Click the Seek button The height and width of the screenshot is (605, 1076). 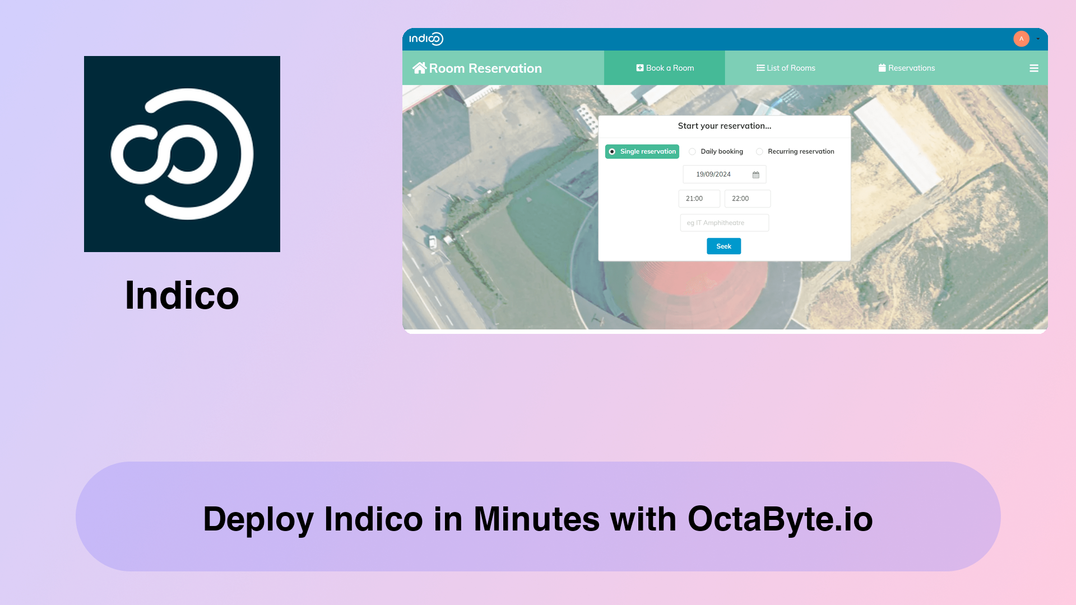tap(723, 246)
